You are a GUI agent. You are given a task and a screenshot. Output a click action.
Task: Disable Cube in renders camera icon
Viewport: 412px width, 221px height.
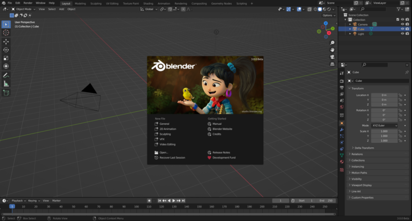[407, 29]
